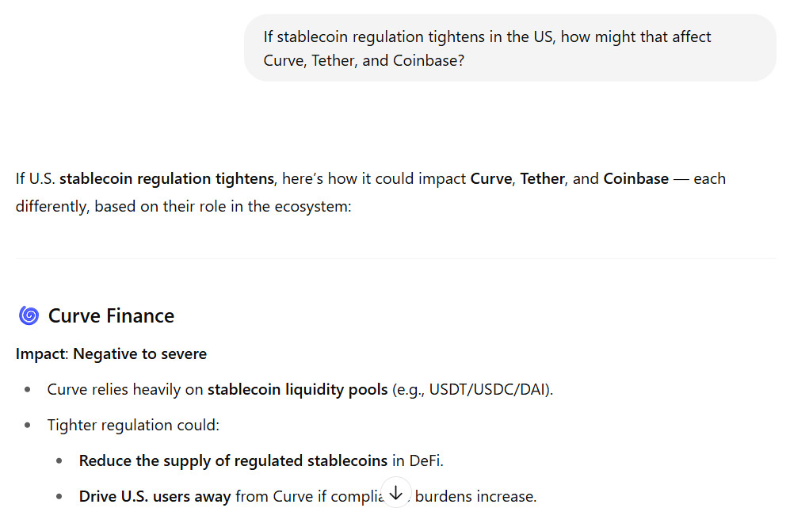Click the Curve Finance spiral logo icon
The image size is (790, 508).
[29, 315]
